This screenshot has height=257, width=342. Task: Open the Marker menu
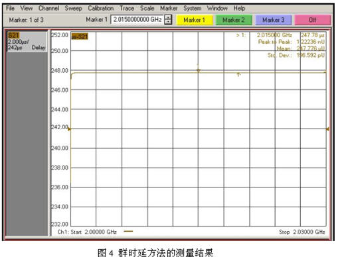(x=169, y=8)
